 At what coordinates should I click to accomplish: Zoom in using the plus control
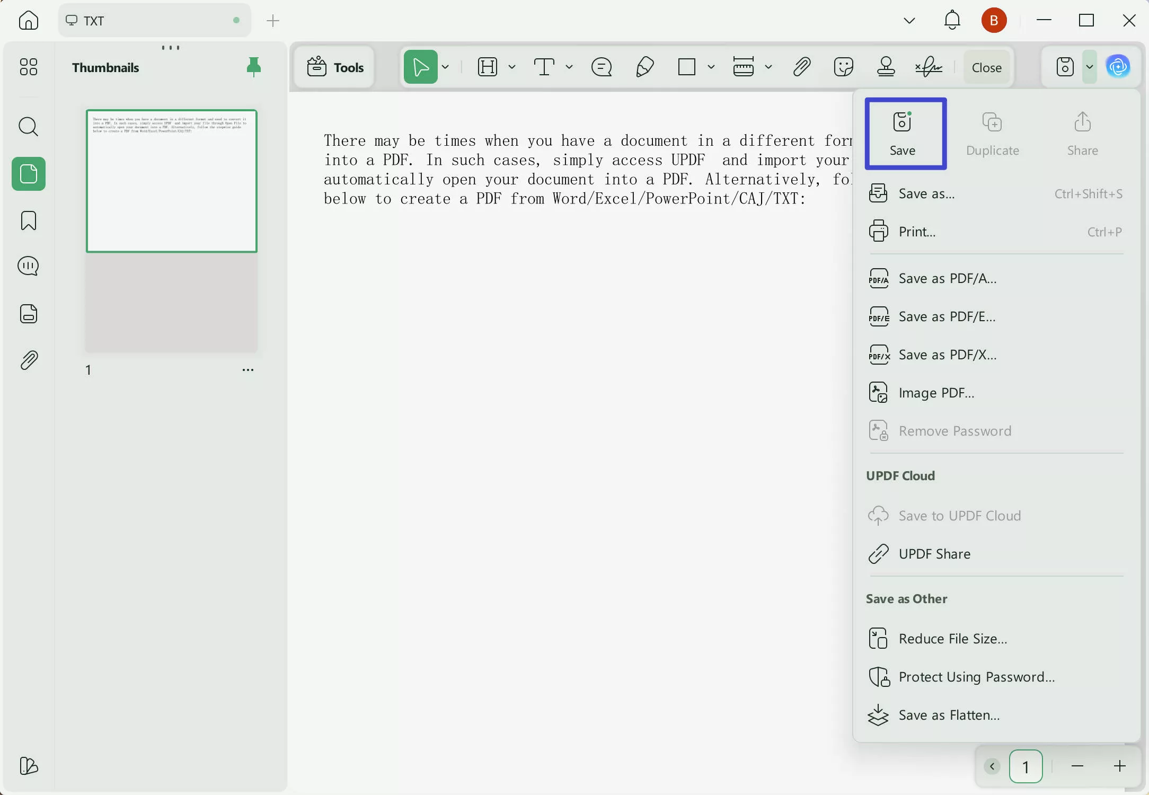[1119, 766]
